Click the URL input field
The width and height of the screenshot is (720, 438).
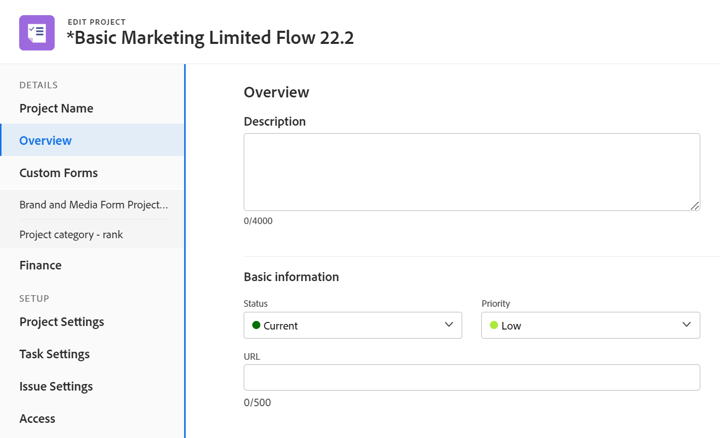pyautogui.click(x=472, y=377)
